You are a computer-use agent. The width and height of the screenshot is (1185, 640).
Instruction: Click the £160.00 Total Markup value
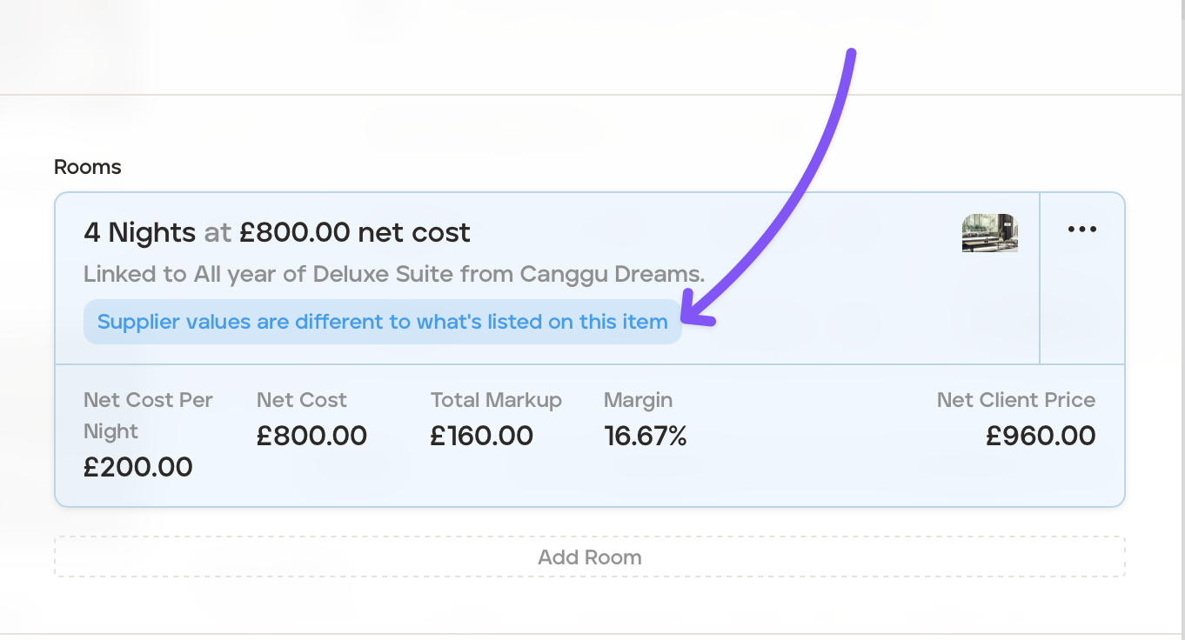click(x=481, y=436)
